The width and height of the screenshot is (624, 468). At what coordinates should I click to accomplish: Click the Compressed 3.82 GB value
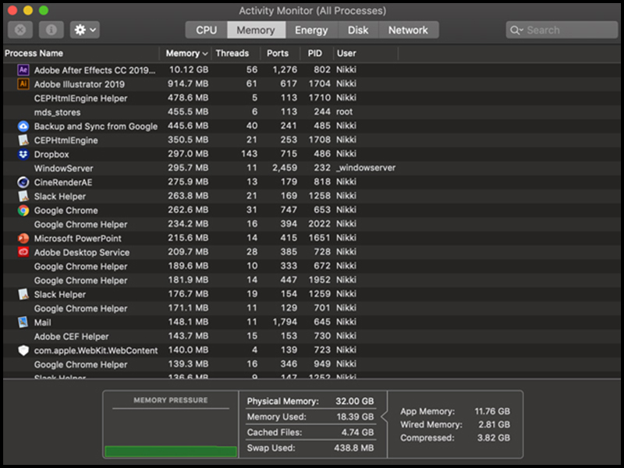494,438
